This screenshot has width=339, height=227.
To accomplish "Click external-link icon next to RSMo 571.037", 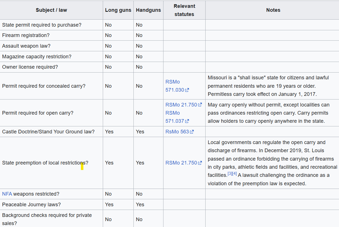I will [x=187, y=121].
